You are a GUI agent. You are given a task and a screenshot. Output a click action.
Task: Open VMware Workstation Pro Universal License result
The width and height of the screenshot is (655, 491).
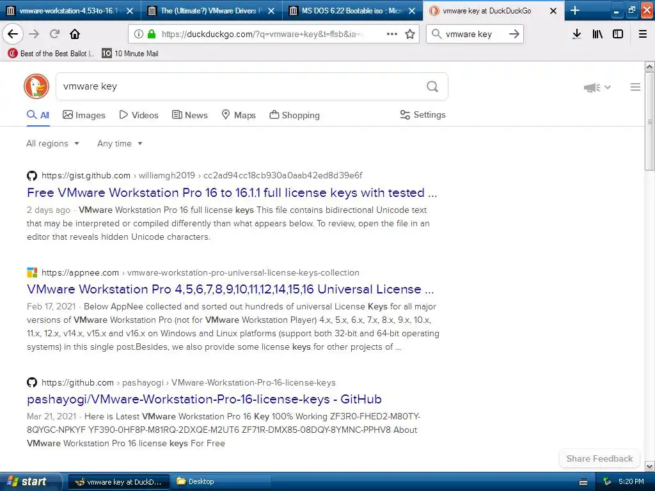[230, 290]
